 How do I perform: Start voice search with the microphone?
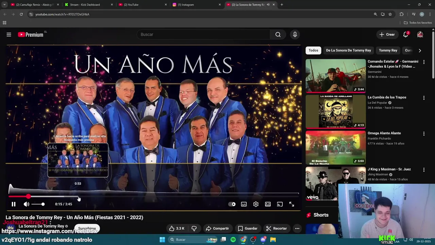point(295,34)
